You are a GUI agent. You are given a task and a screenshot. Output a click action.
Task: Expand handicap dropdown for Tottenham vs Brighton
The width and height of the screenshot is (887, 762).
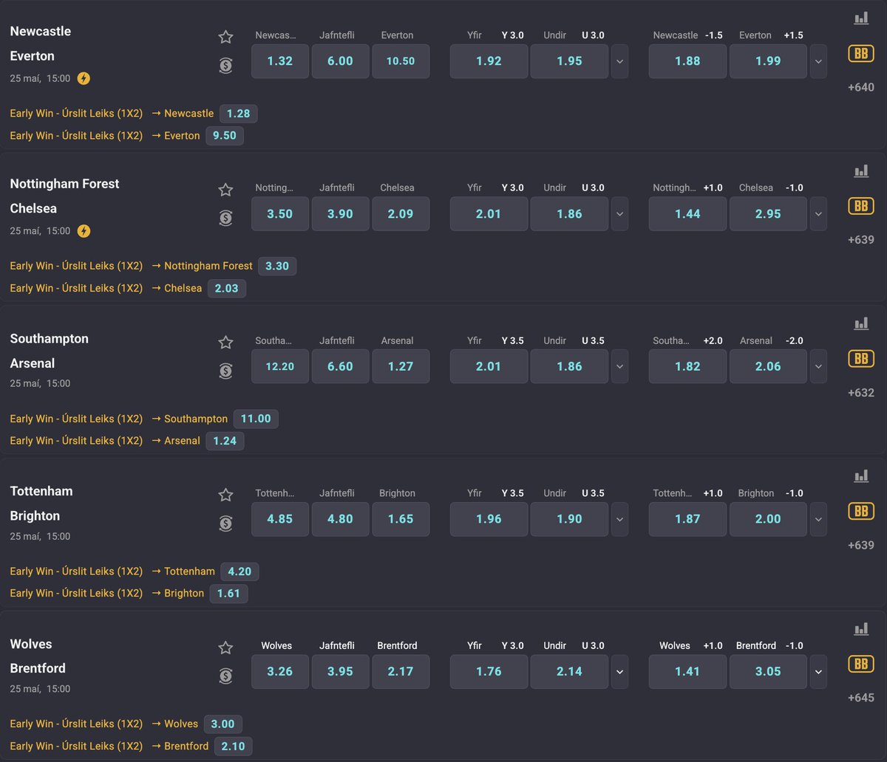818,519
